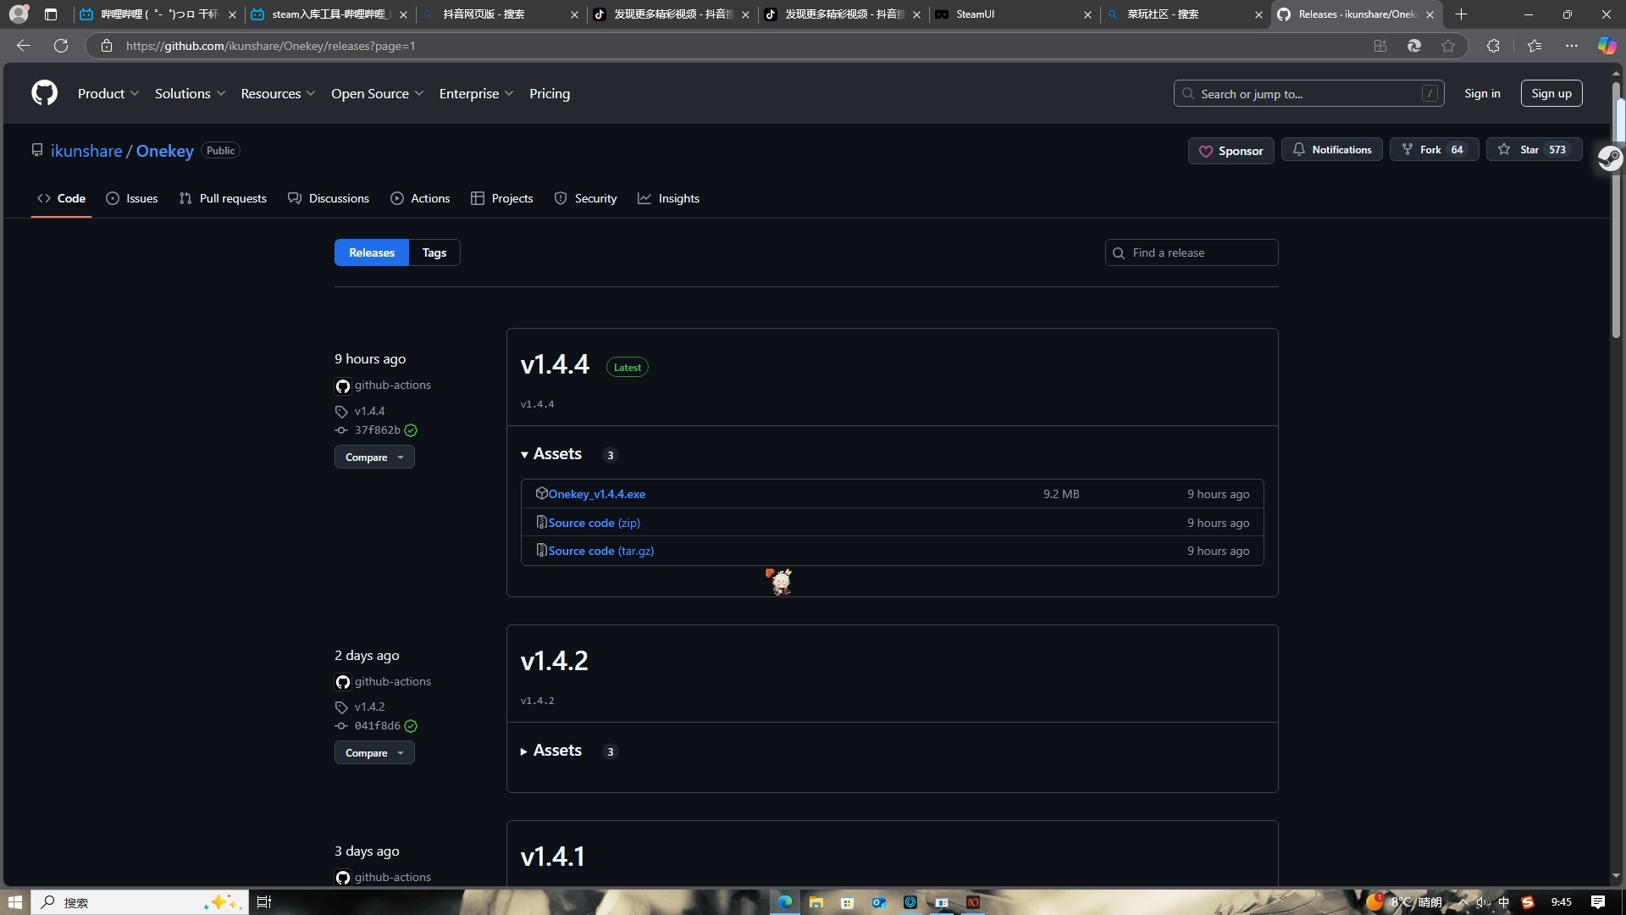This screenshot has width=1626, height=915.
Task: Reload the page with refresh icon
Action: tap(61, 46)
